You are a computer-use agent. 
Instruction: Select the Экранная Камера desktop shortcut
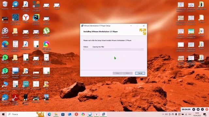[15, 73]
